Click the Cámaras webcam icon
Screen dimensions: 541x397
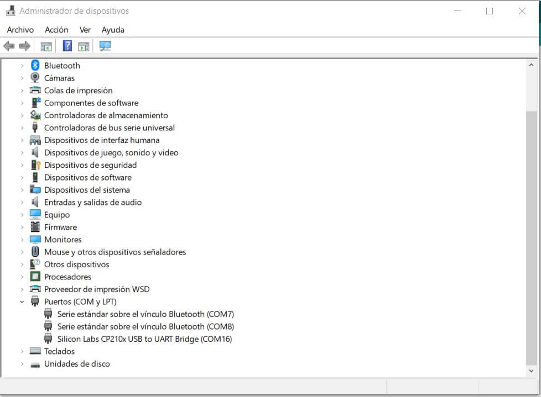coord(35,78)
